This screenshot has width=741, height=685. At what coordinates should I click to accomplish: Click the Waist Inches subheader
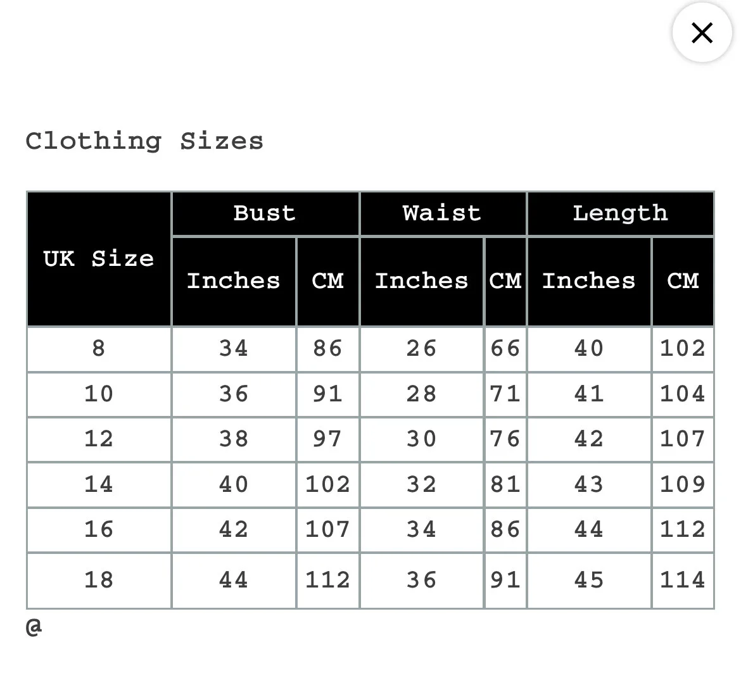(x=421, y=281)
